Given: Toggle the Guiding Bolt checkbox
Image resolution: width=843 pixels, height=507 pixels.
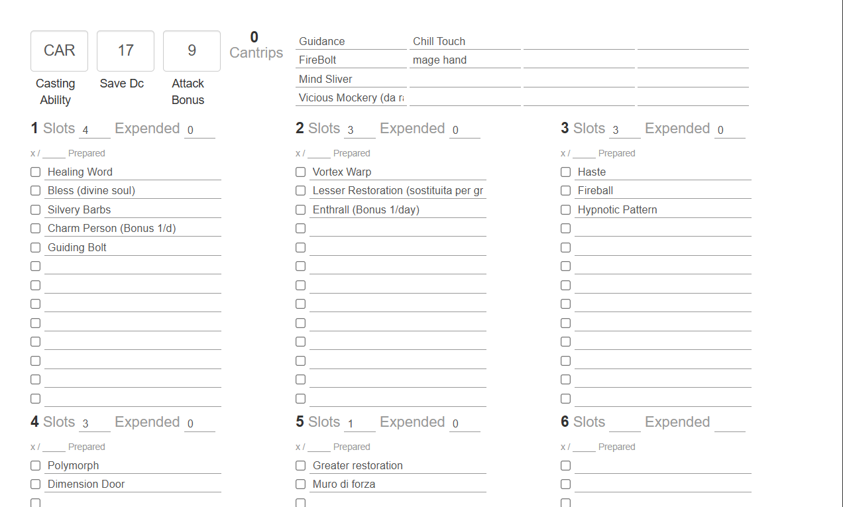Looking at the screenshot, I should click(35, 247).
